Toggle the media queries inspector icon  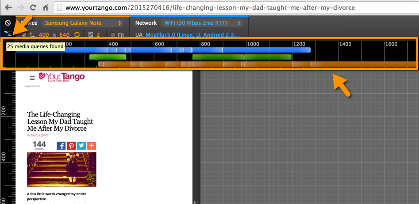click(x=8, y=34)
